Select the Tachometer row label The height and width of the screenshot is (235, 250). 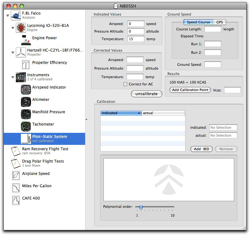coord(43,124)
